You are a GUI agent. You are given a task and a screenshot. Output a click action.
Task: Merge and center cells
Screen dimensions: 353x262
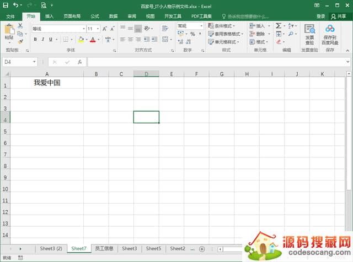click(165, 40)
